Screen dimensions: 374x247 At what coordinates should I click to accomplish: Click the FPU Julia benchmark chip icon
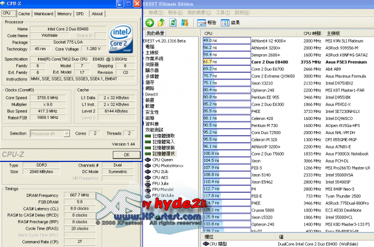[x=148, y=184]
